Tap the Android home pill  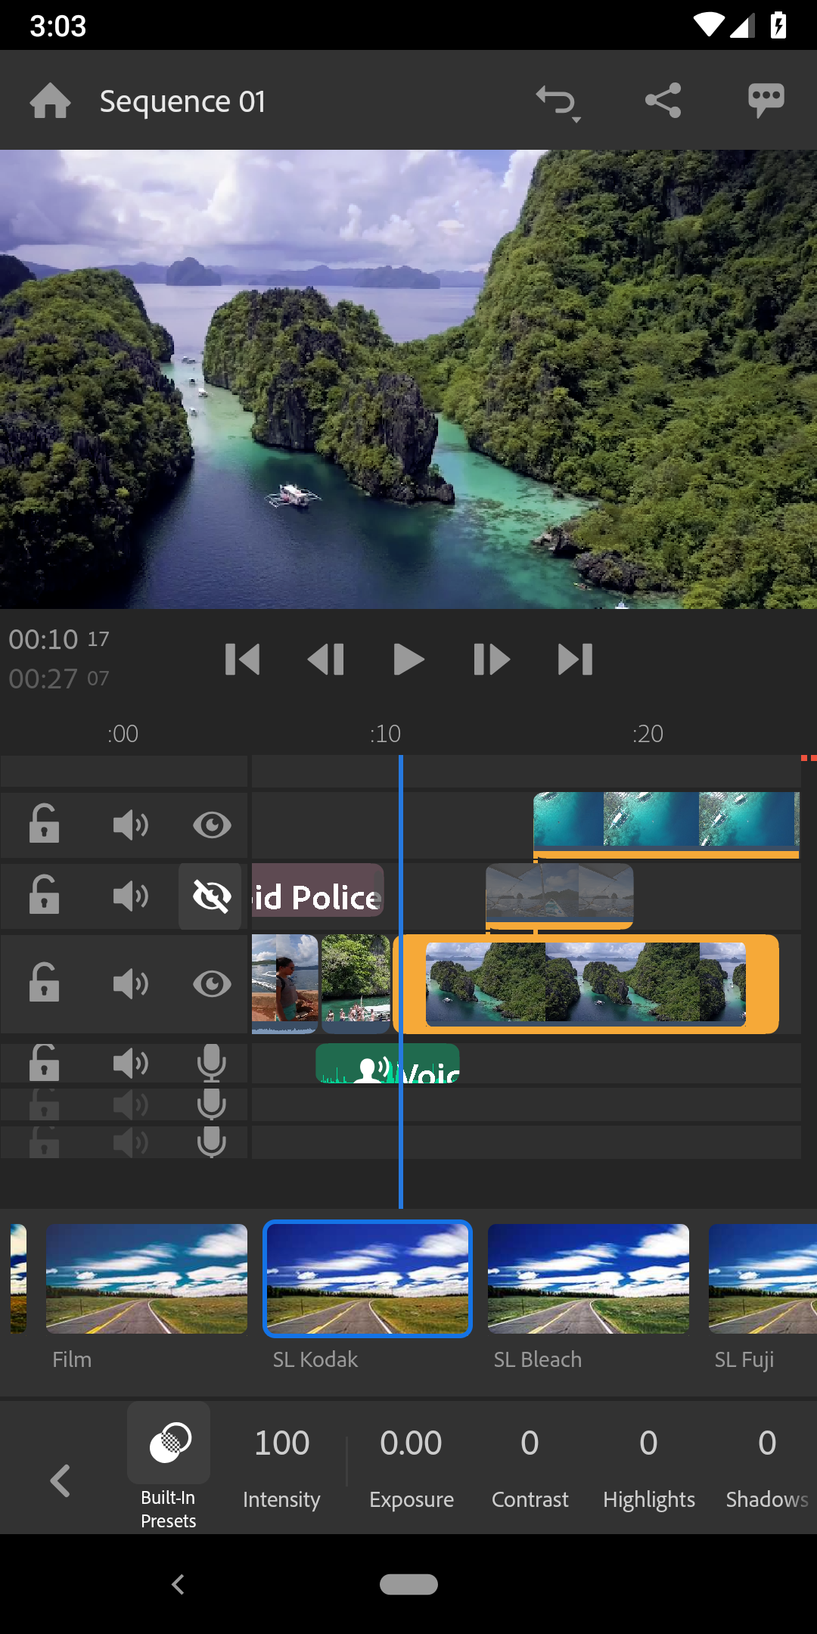coord(408,1584)
